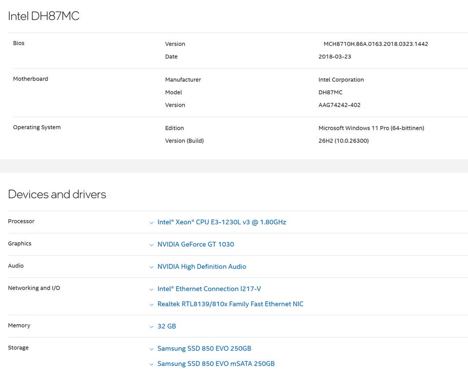Open the Samsung SSD 850 EVO 250GB link
Viewport: 468px width, 369px height.
(x=204, y=349)
